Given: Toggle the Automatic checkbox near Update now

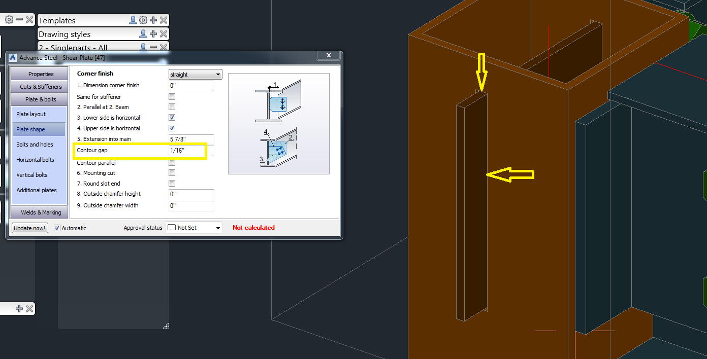Looking at the screenshot, I should (x=57, y=228).
